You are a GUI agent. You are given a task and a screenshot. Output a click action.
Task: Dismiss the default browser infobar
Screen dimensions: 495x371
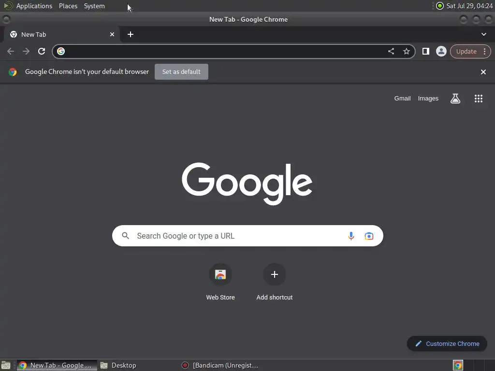[x=483, y=72]
